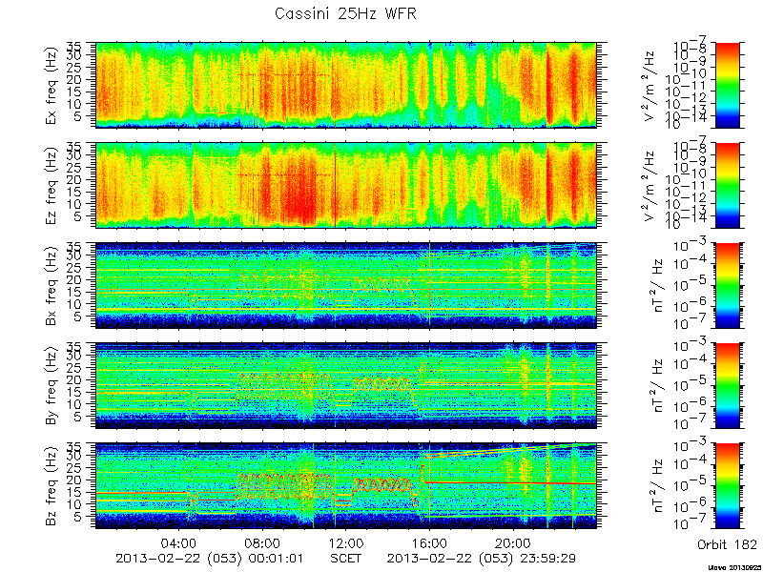Click the small Uiowa date stamp in the corner
763x572 pixels.
tap(734, 567)
